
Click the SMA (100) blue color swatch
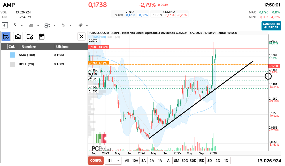12,55
